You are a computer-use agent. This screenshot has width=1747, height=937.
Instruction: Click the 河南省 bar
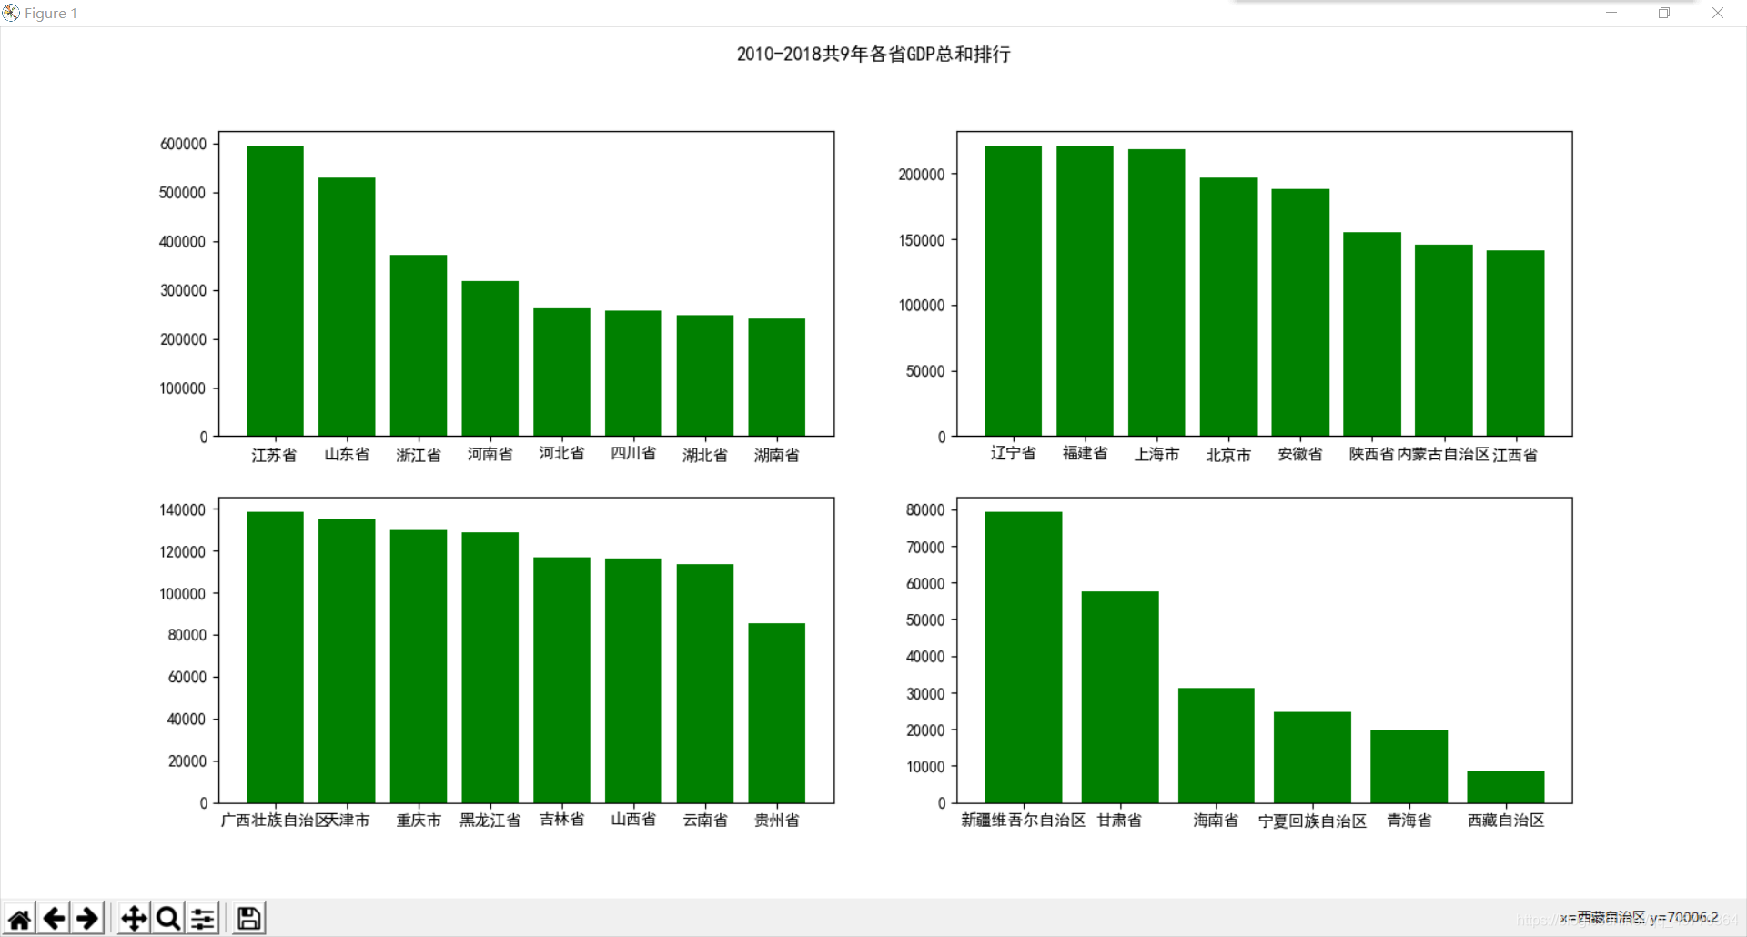pyautogui.click(x=490, y=358)
